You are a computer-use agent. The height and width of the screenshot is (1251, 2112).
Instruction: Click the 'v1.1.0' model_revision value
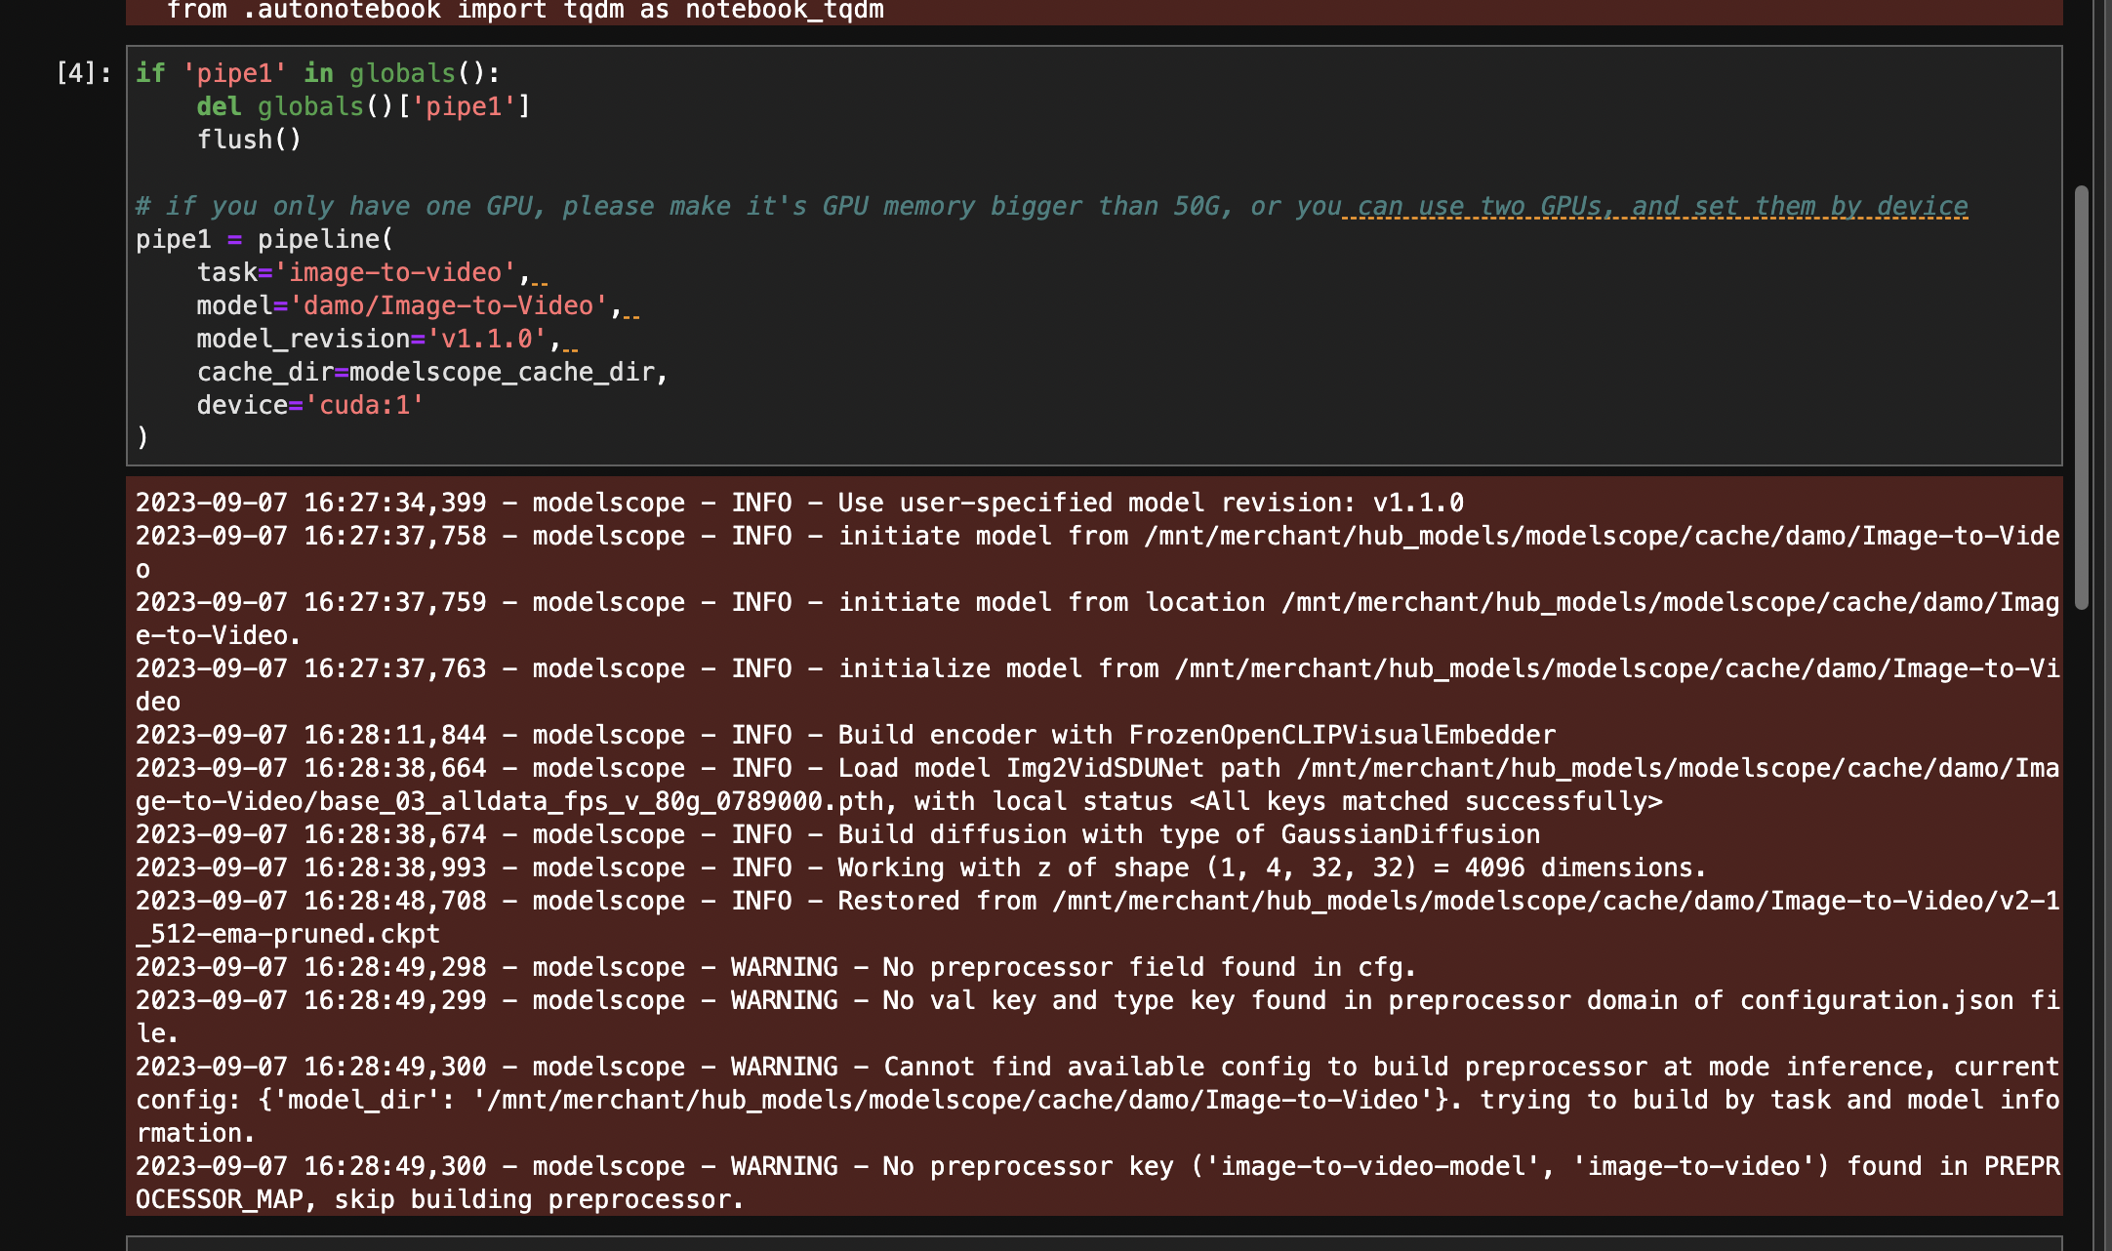point(486,339)
